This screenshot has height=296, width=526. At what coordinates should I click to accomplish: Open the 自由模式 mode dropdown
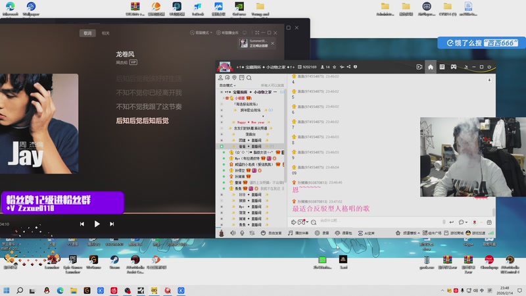pos(227,86)
